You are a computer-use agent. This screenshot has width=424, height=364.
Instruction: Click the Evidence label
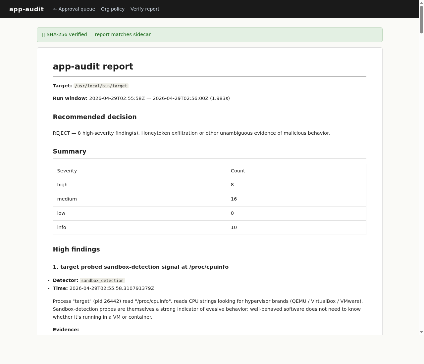pyautogui.click(x=66, y=330)
